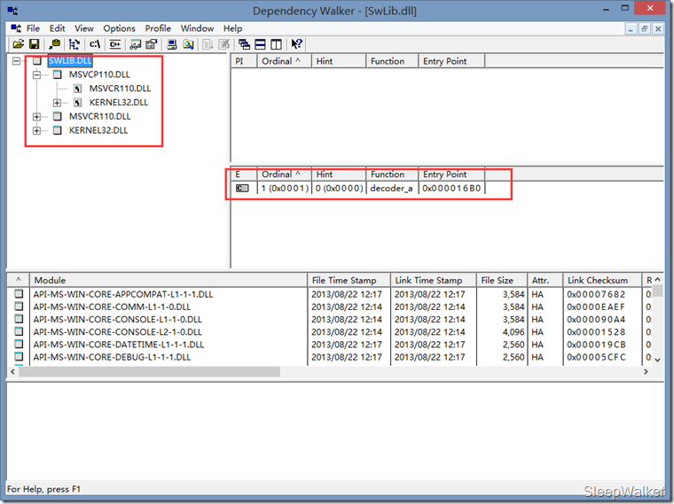Expand the top-level MSVCR110.DLL node

click(37, 117)
